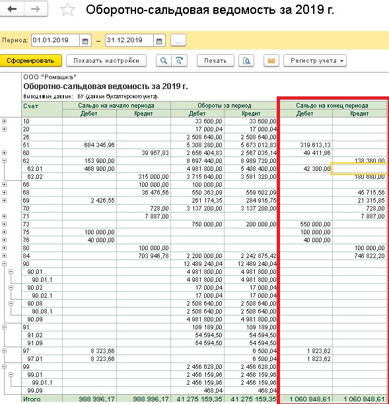The height and width of the screenshot is (404, 389).
Task: Open calendar for start date 01.01.2019
Action: [x=85, y=41]
